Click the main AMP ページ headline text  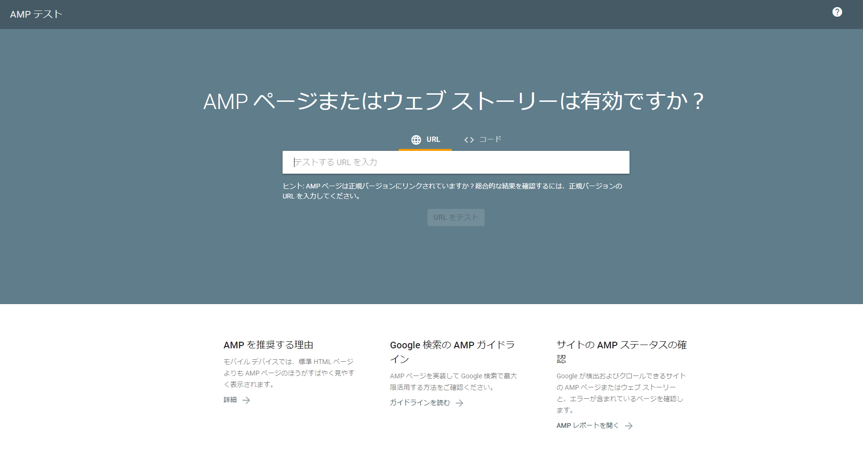tap(454, 101)
